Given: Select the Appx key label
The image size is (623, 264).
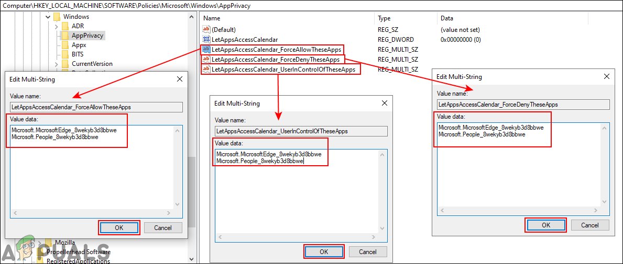Looking at the screenshot, I should [79, 45].
